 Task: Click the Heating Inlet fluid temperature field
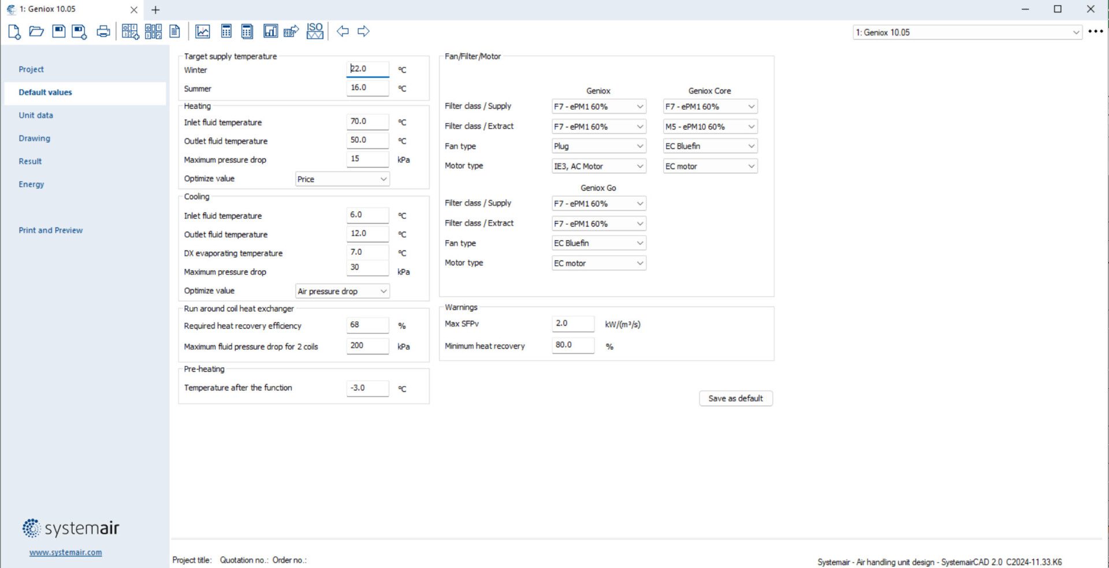[x=367, y=122]
